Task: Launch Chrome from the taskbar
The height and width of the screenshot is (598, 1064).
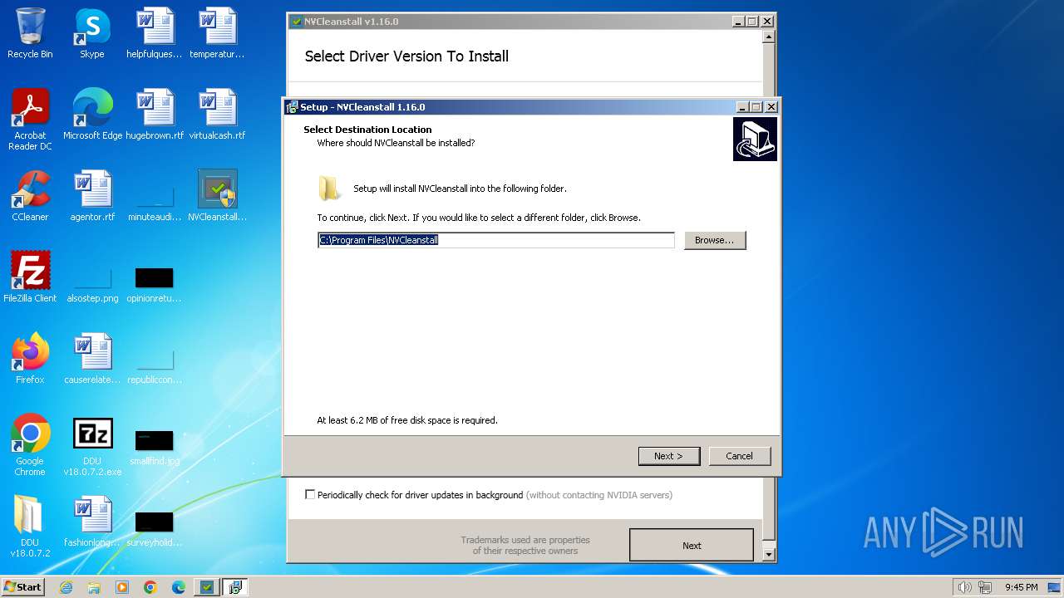Action: [x=150, y=587]
